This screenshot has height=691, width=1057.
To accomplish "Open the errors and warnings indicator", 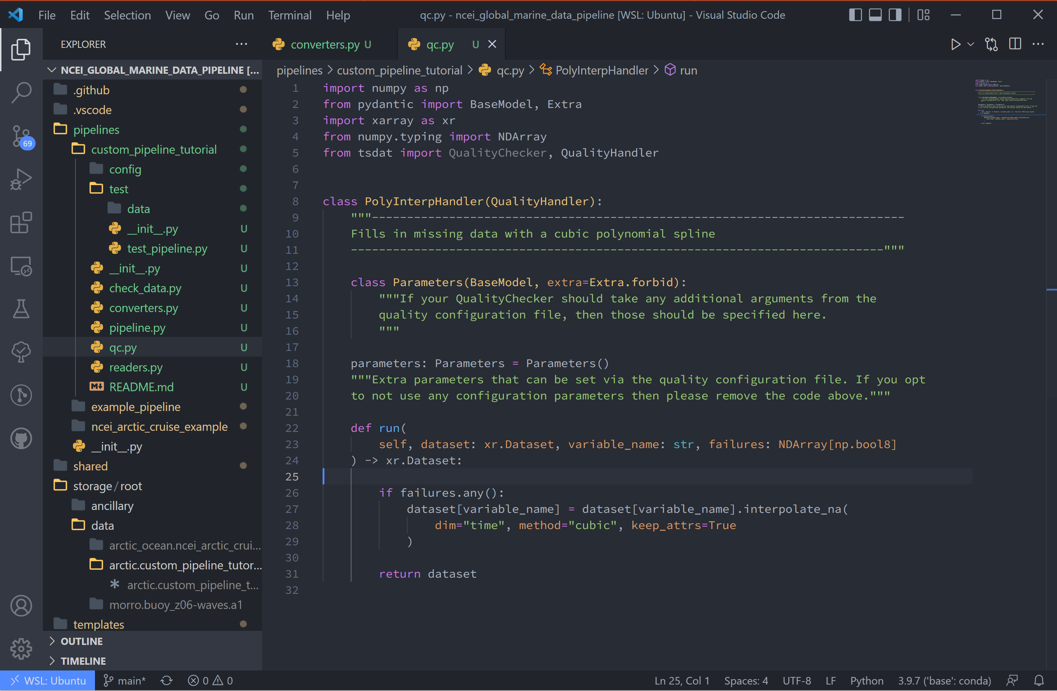I will pos(210,680).
